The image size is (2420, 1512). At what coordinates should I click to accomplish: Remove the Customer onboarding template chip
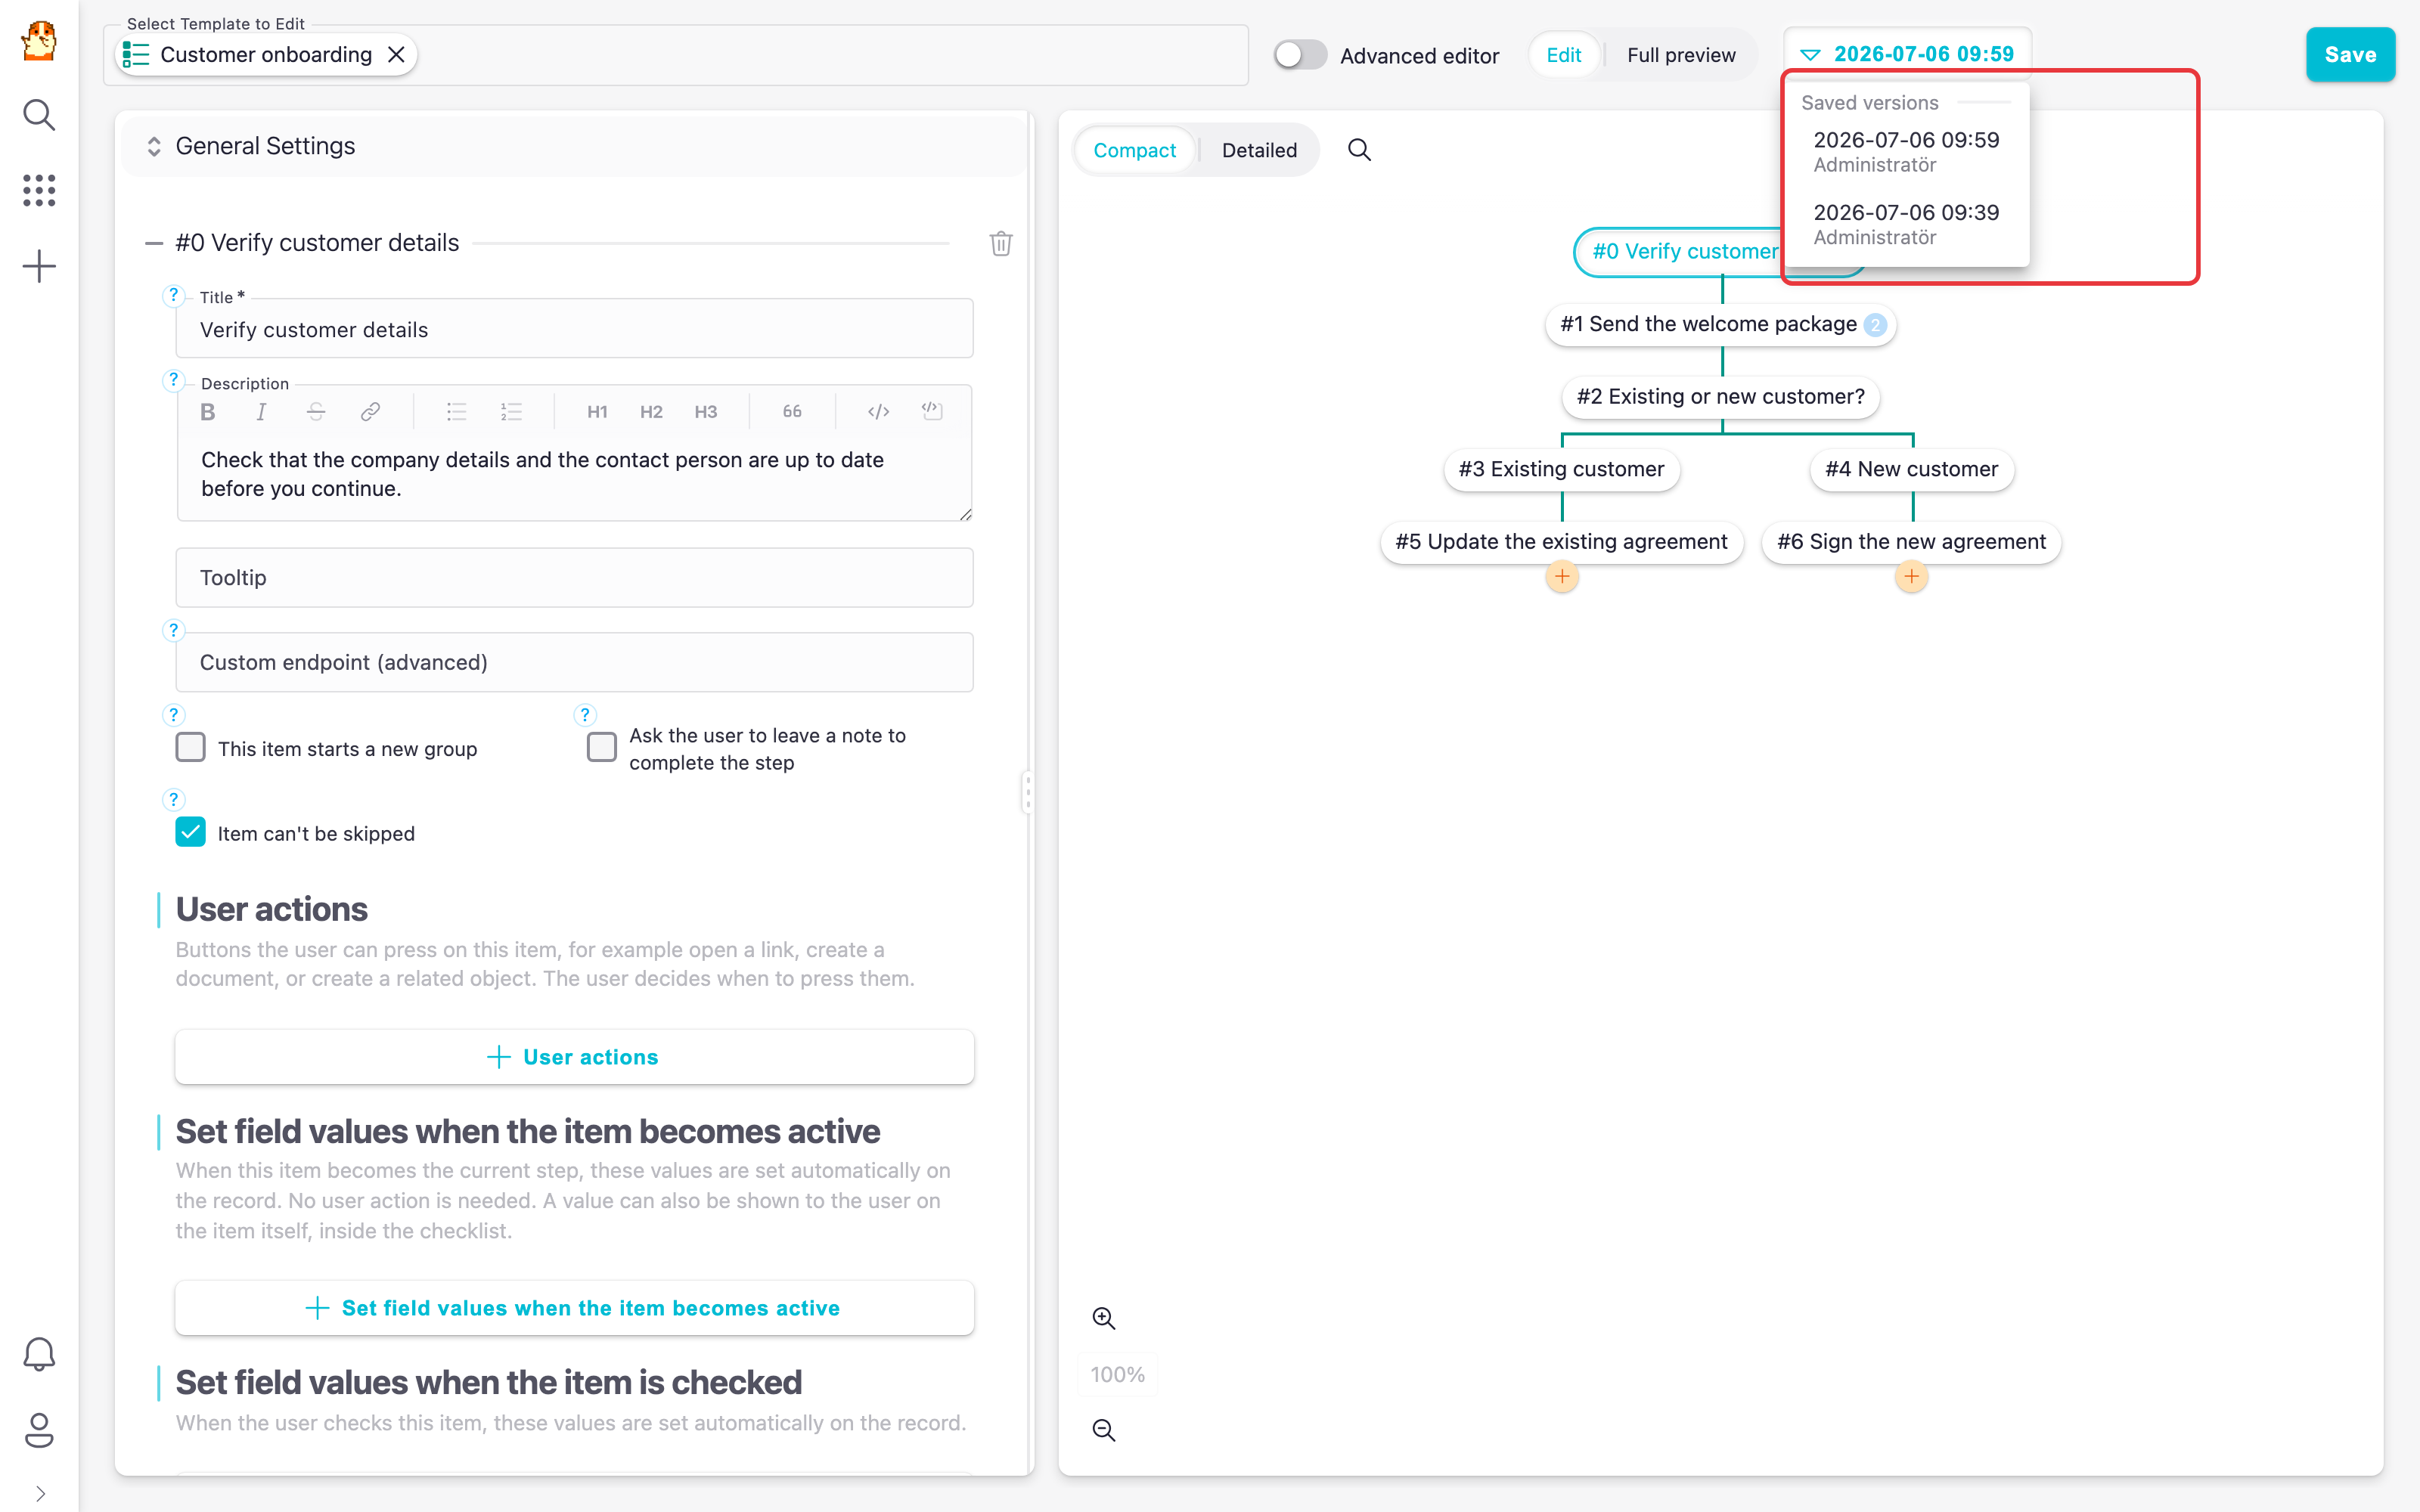tap(396, 54)
